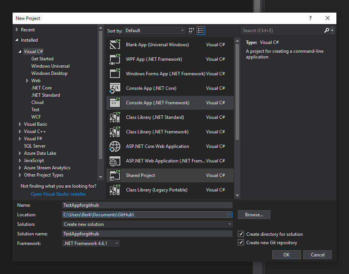This screenshot has height=274, width=349.
Task: Click the Search (Ctrl+E) box
Action: tap(282, 30)
